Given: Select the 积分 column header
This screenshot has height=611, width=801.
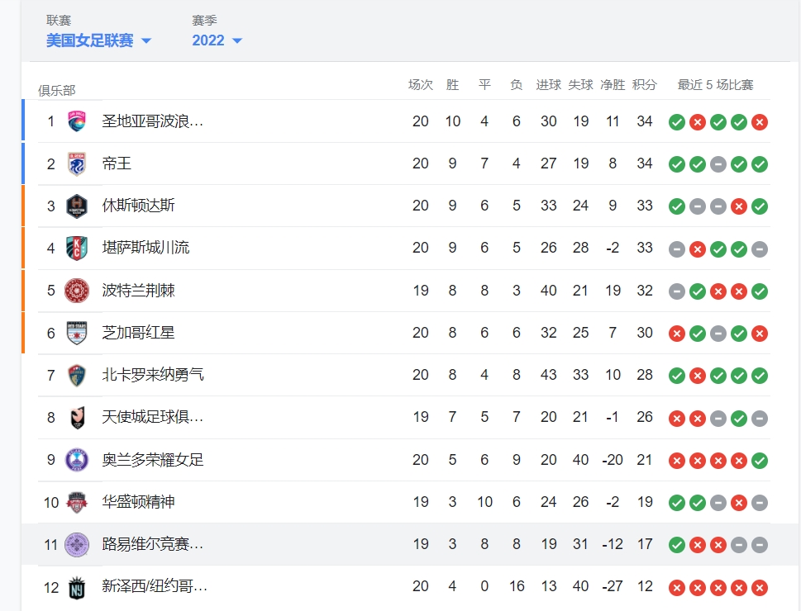Looking at the screenshot, I should pos(644,85).
